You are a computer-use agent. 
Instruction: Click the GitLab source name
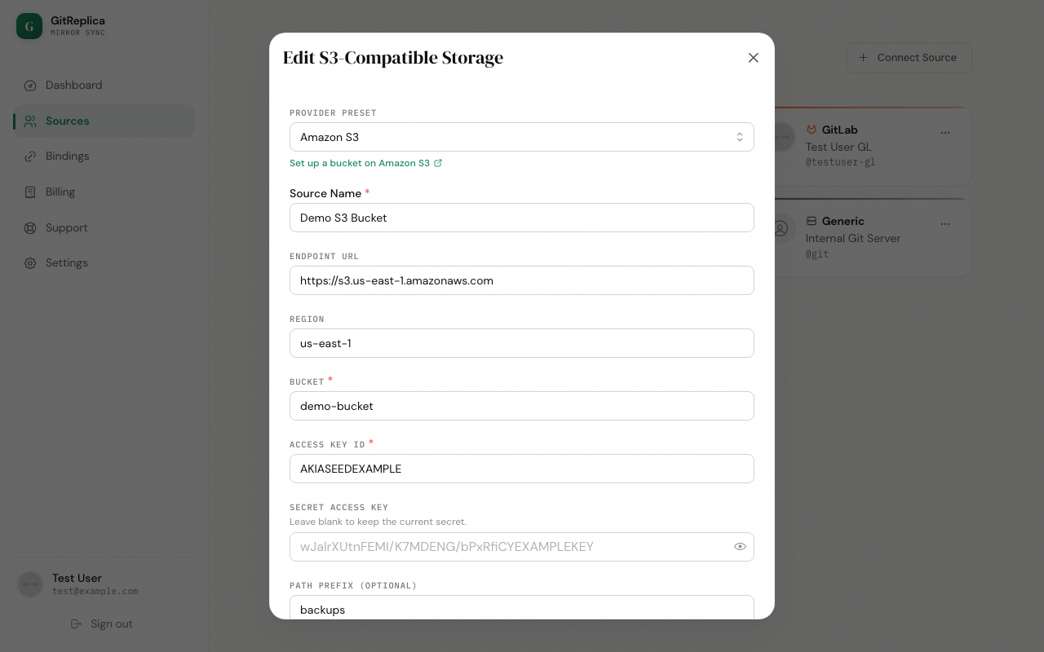click(839, 130)
